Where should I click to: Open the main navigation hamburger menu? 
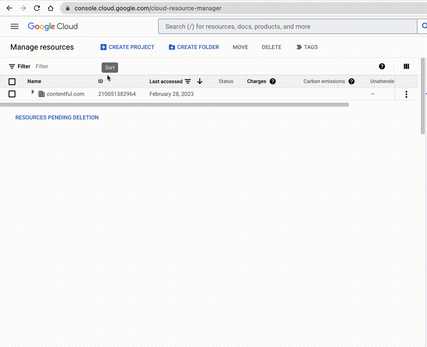[14, 27]
